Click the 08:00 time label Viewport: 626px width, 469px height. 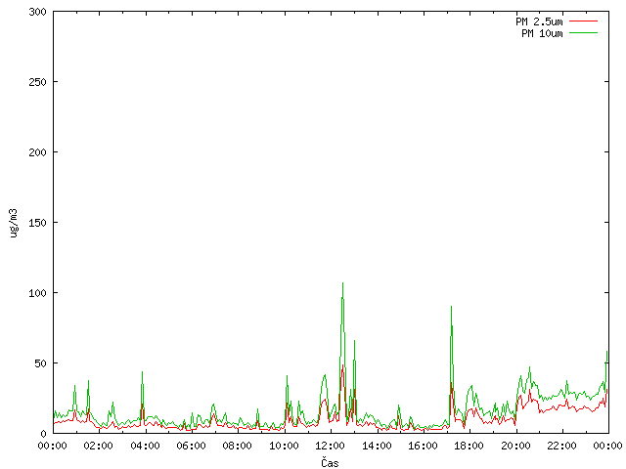pyautogui.click(x=238, y=446)
